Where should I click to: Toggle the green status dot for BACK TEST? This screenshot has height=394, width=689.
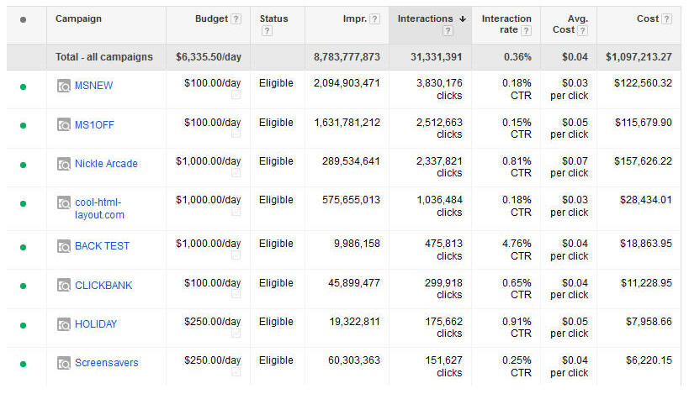tap(23, 247)
